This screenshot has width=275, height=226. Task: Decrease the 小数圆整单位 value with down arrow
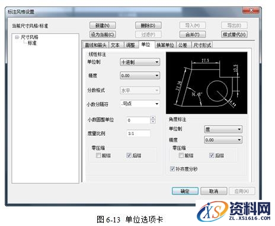pos(153,122)
